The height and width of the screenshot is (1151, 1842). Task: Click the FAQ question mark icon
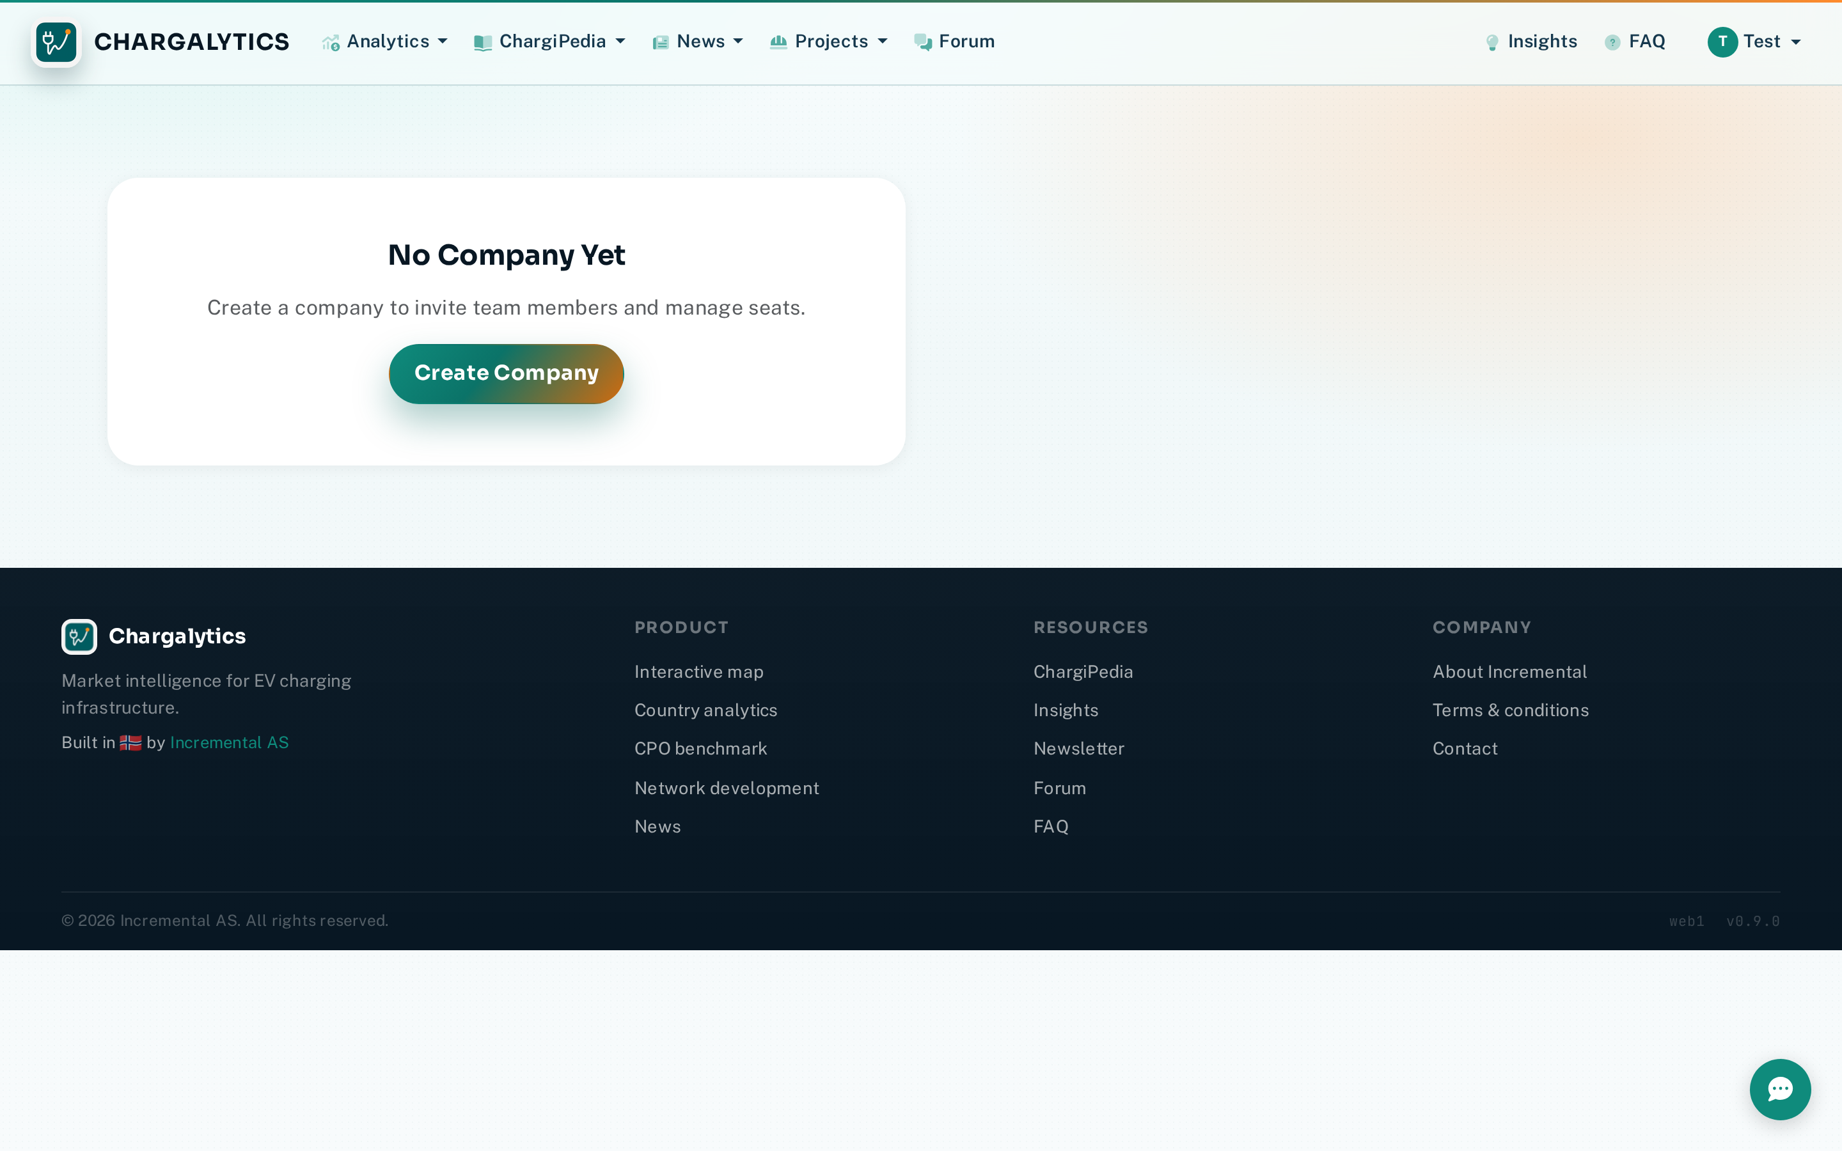(1612, 43)
